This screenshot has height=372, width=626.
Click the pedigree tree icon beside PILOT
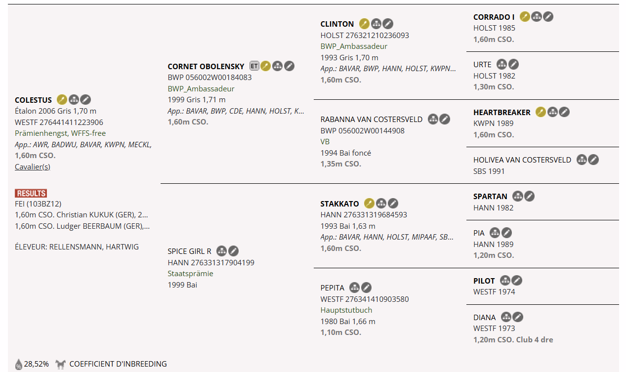tap(504, 281)
